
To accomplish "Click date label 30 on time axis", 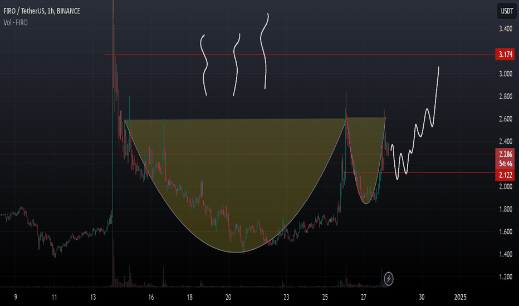I will [x=422, y=297].
